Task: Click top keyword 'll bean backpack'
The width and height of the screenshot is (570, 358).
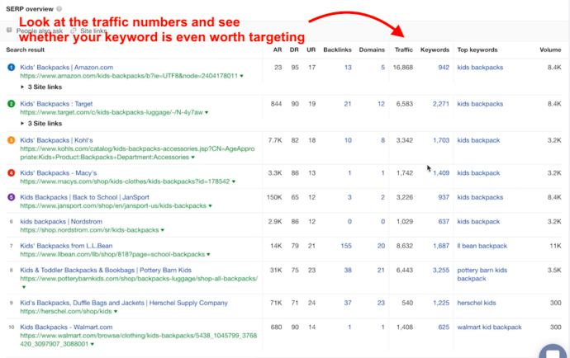Action: (x=482, y=246)
